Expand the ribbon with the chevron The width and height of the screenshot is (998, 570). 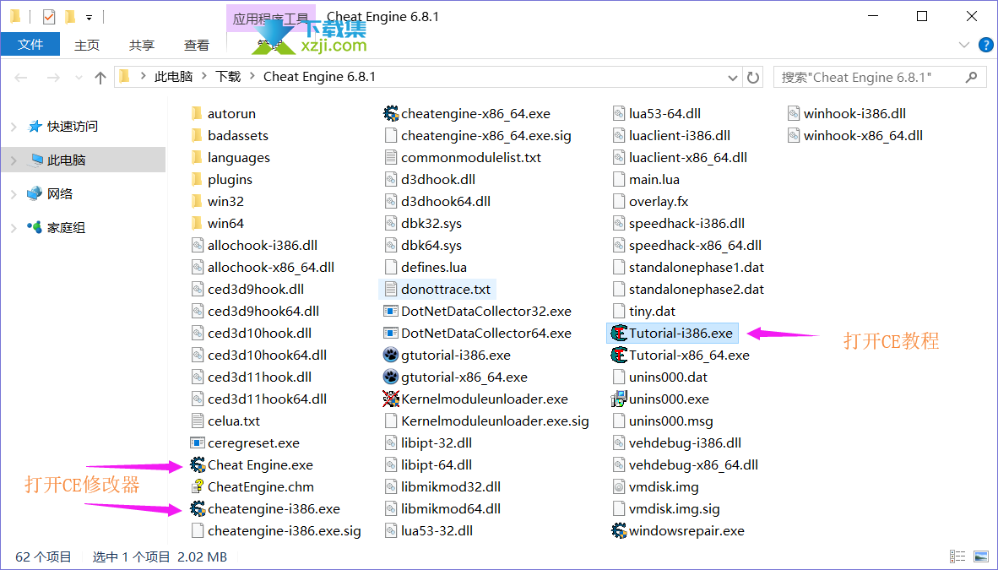click(963, 45)
